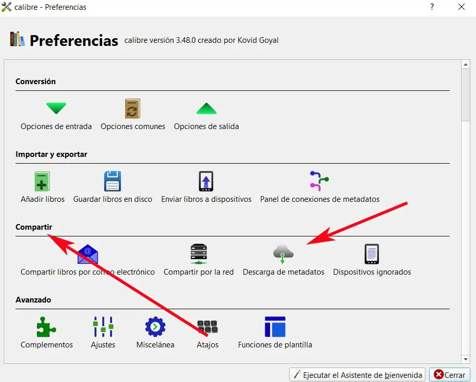Select Compartir por la red server icon
476x382 pixels.
click(199, 254)
